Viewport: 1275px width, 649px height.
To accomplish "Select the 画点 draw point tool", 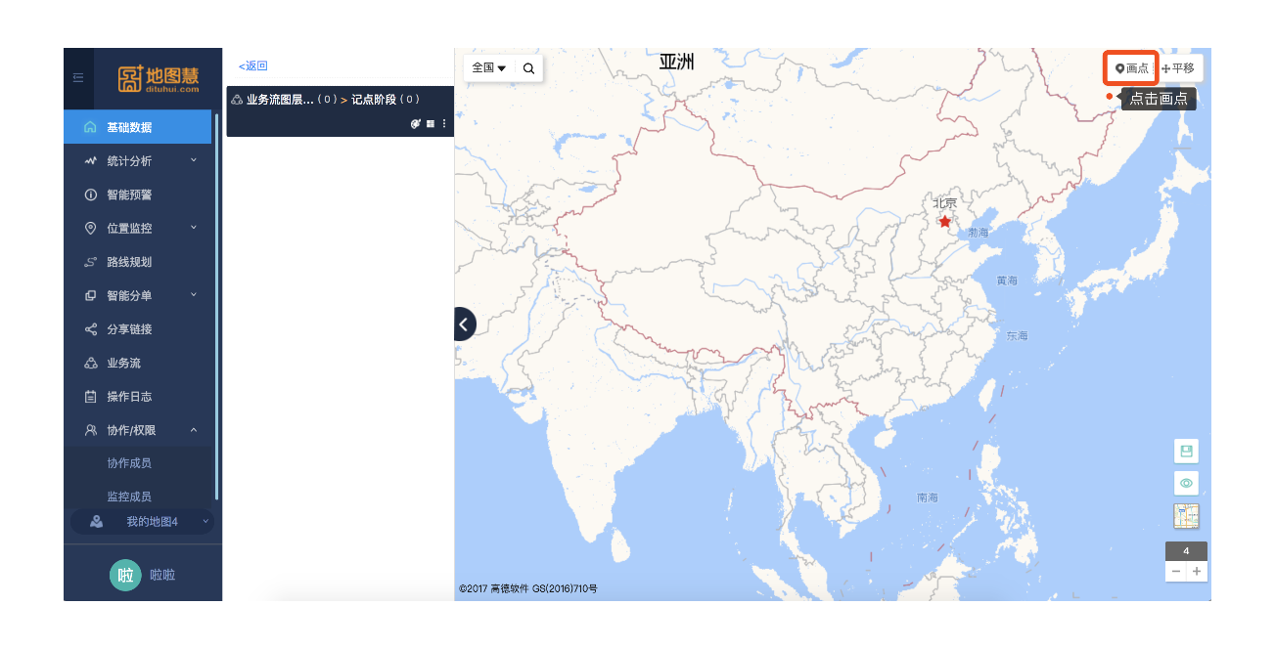I will point(1131,68).
